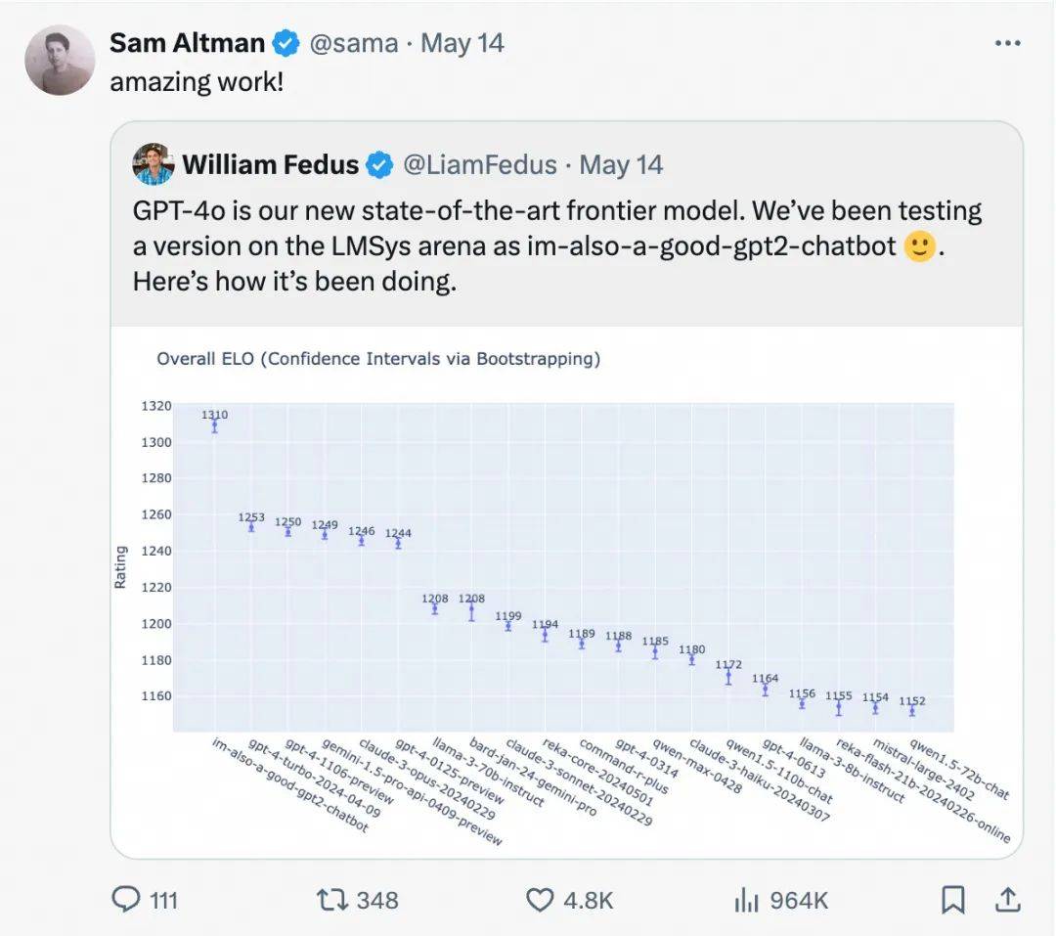Open Sam Altman's profile picture
The width and height of the screenshot is (1056, 936).
60,60
